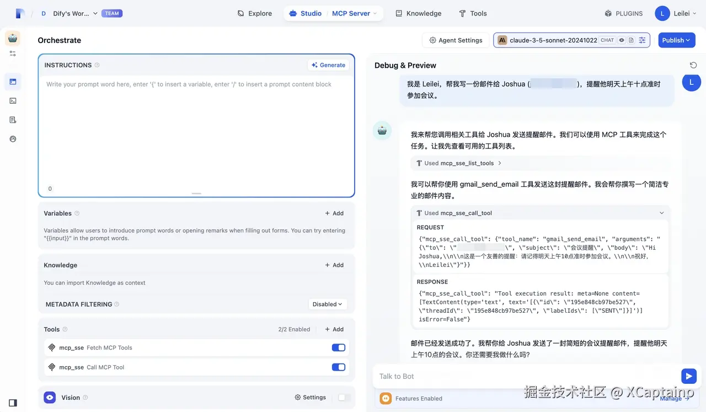Open Agent Settings
The image size is (706, 412).
456,40
